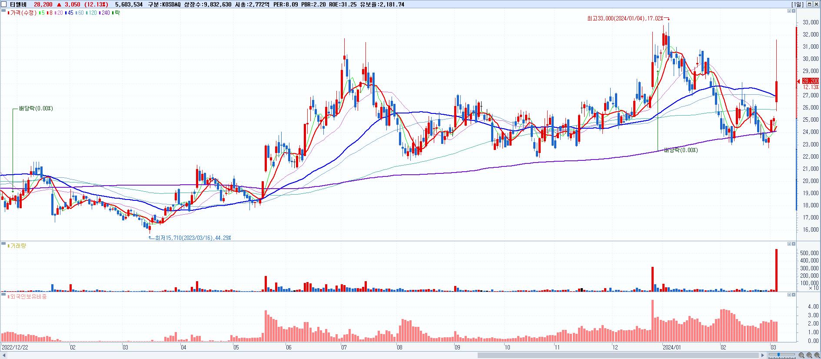Select the 240-day moving average legend
The image size is (821, 359).
(105, 13)
